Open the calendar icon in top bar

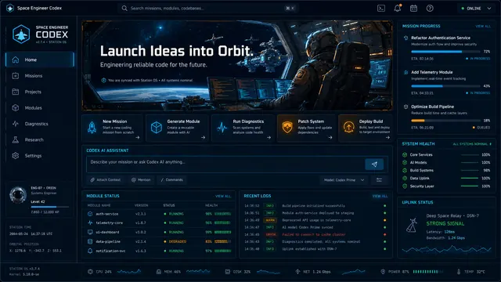coord(413,9)
